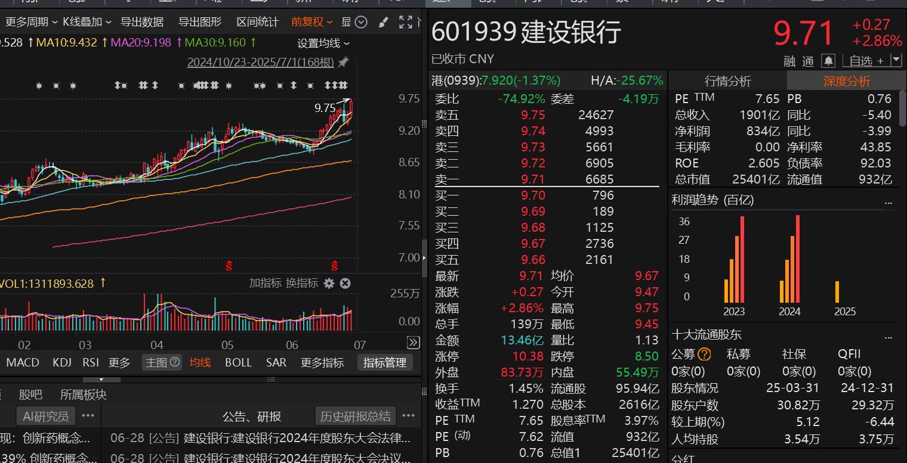Open the price alert bell icon
The image size is (907, 463).
(x=829, y=60)
